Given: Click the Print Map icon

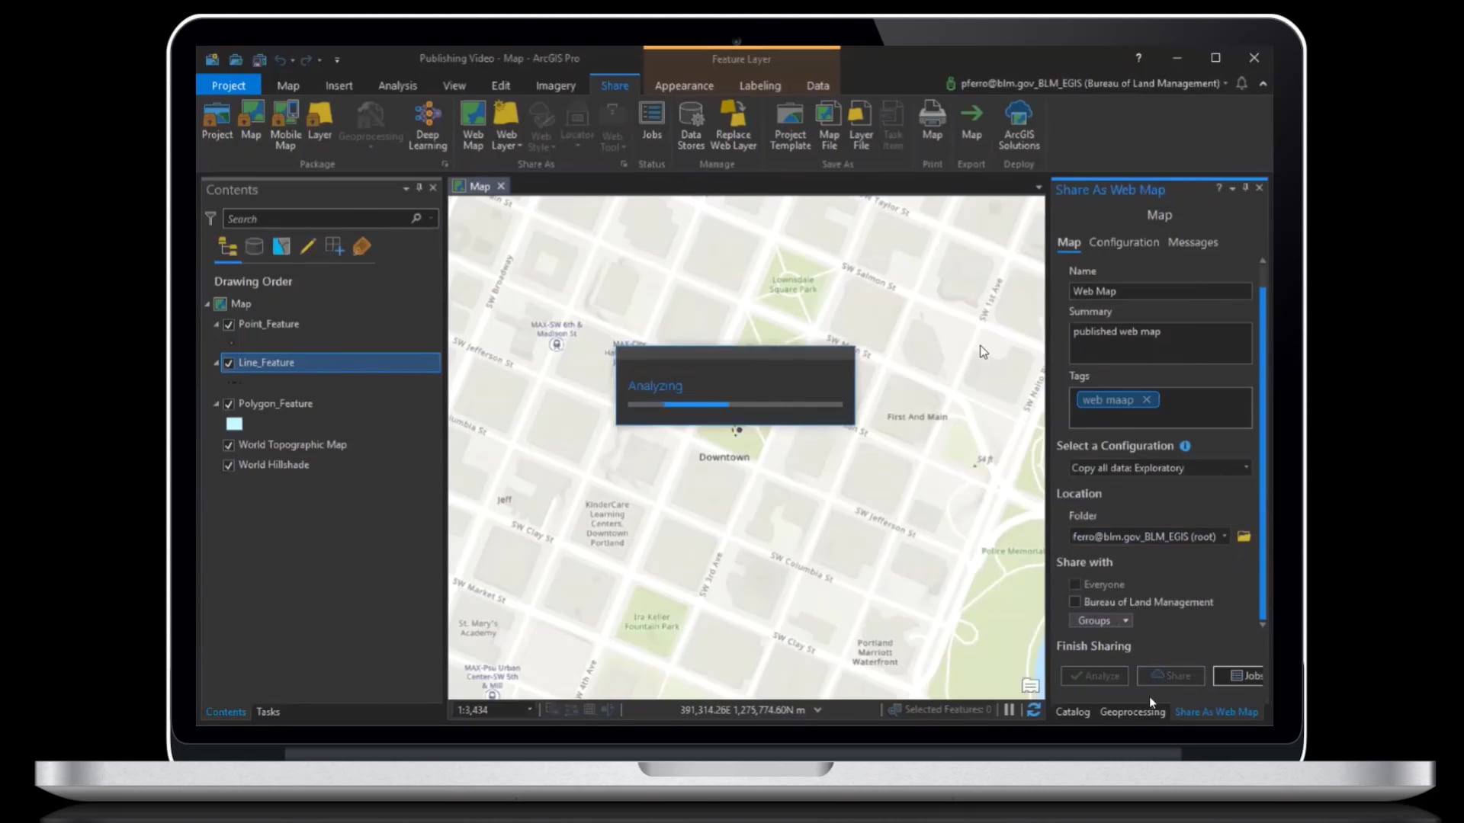Looking at the screenshot, I should 932,122.
